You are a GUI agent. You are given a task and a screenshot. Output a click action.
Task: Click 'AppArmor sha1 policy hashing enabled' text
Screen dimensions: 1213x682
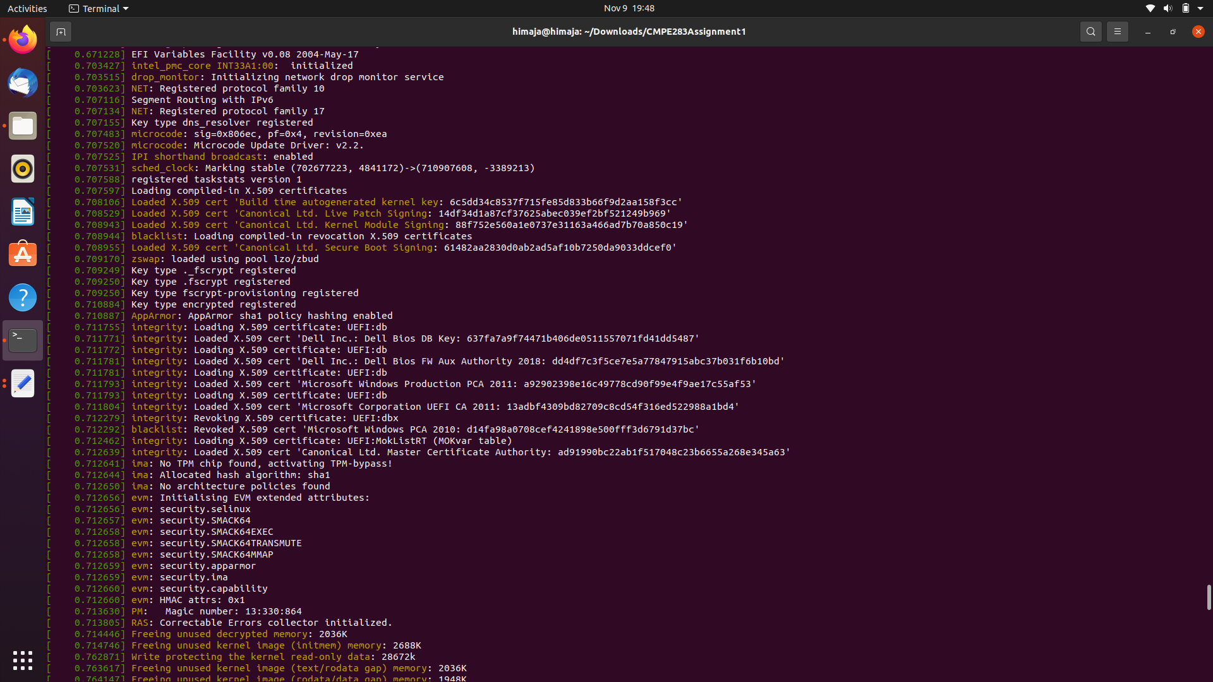[x=290, y=316]
